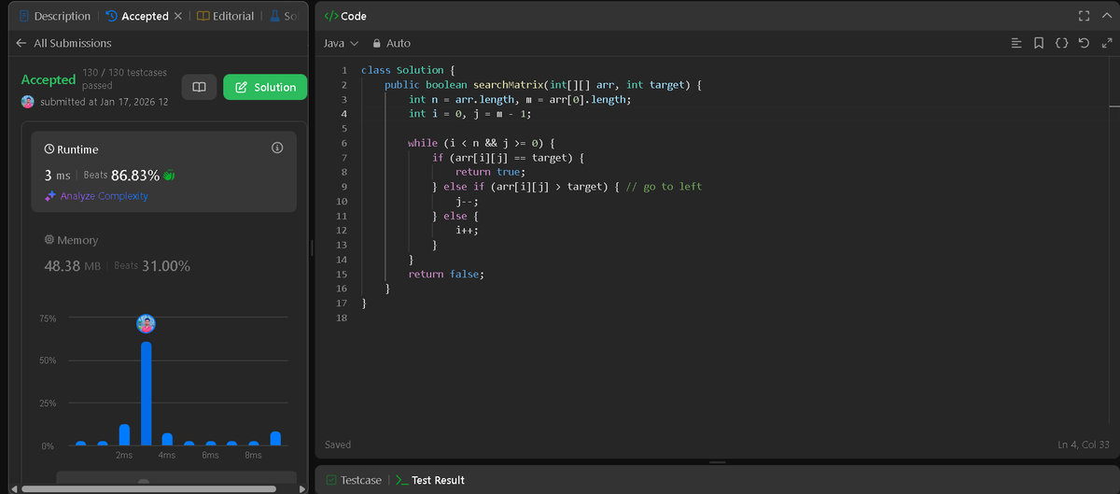The image size is (1120, 494).
Task: Click the bookmark icon in the editor toolbar
Action: tap(1039, 43)
